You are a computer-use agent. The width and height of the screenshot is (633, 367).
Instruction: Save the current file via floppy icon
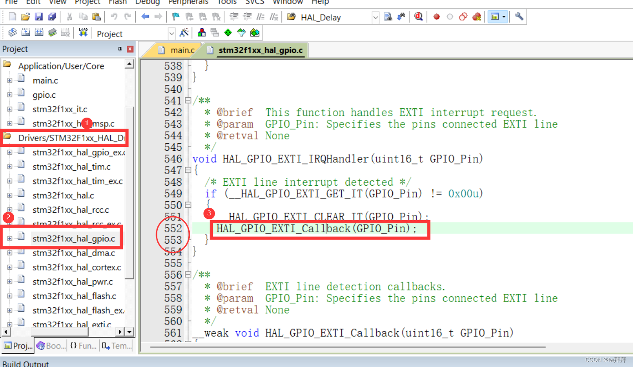pos(39,17)
